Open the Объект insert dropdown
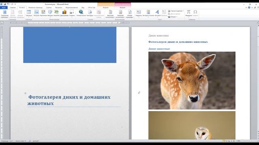Screen dimensions: 259x145 tap(173, 17)
